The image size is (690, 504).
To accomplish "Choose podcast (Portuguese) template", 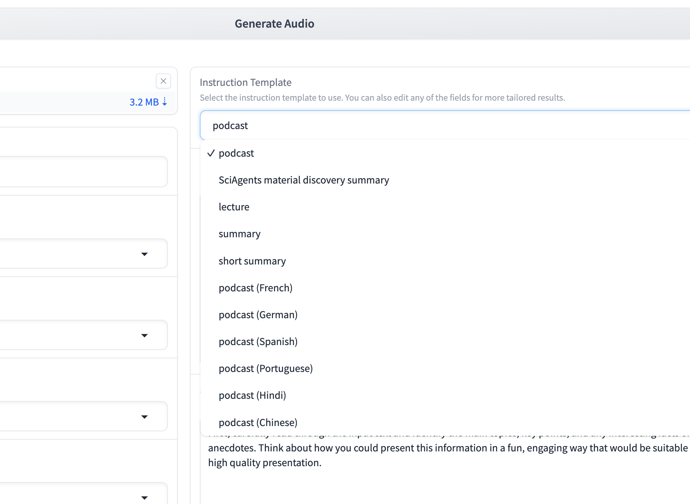I will [x=266, y=369].
